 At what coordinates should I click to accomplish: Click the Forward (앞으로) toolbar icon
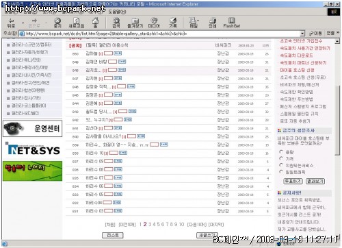pyautogui.click(x=34, y=23)
